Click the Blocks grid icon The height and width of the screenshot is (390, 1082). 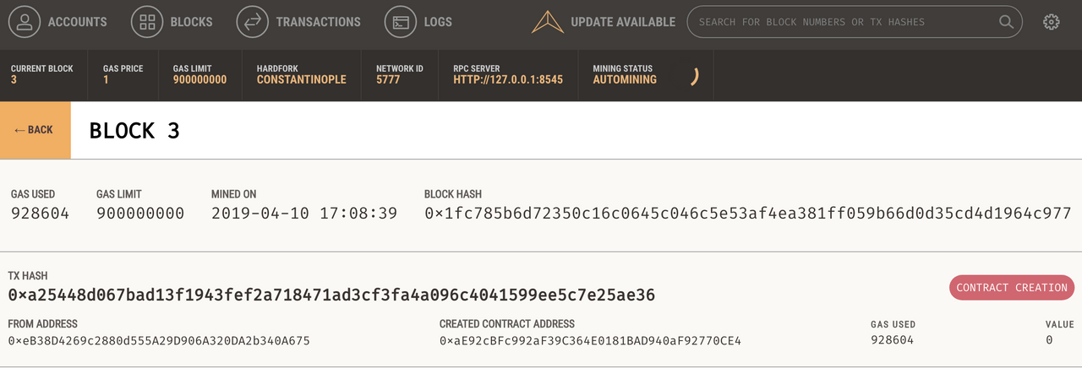[x=147, y=22]
